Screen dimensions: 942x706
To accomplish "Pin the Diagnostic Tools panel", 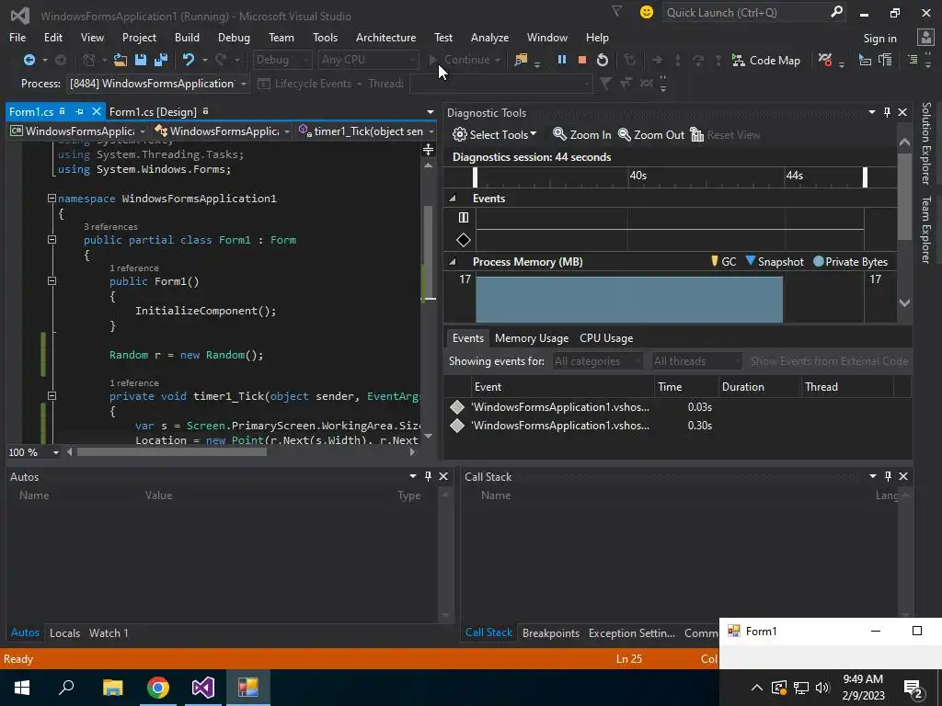I will tap(888, 112).
